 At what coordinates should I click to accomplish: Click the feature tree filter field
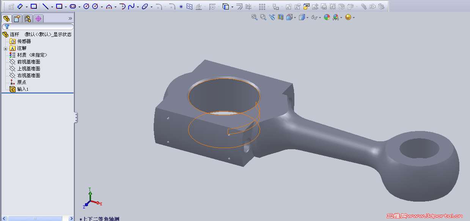coord(38,27)
